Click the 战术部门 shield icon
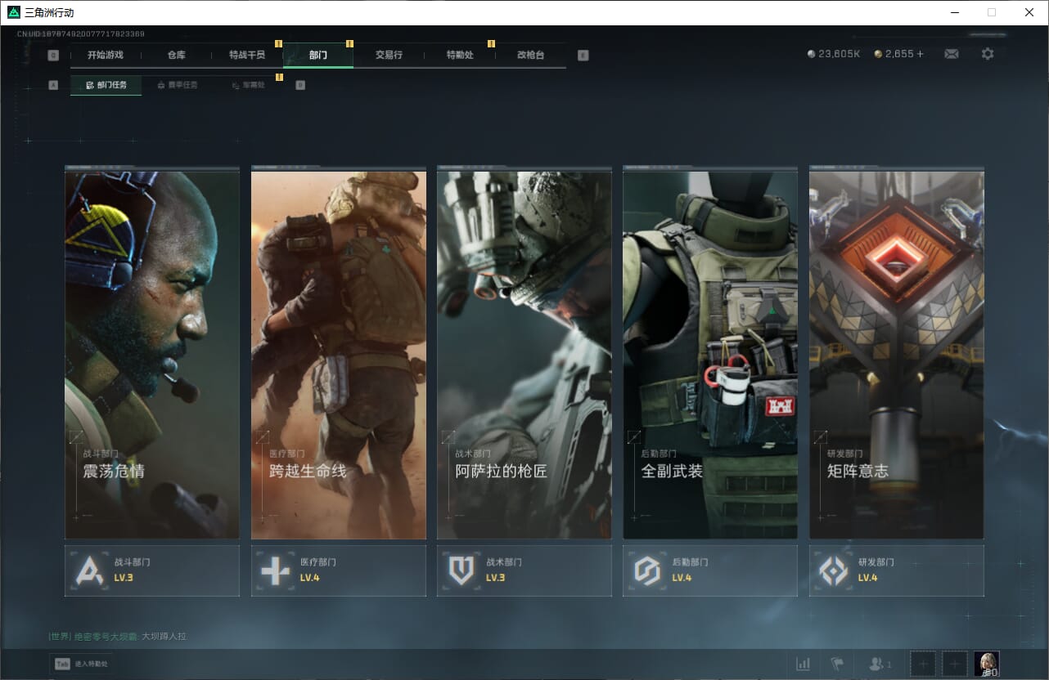 coord(461,570)
